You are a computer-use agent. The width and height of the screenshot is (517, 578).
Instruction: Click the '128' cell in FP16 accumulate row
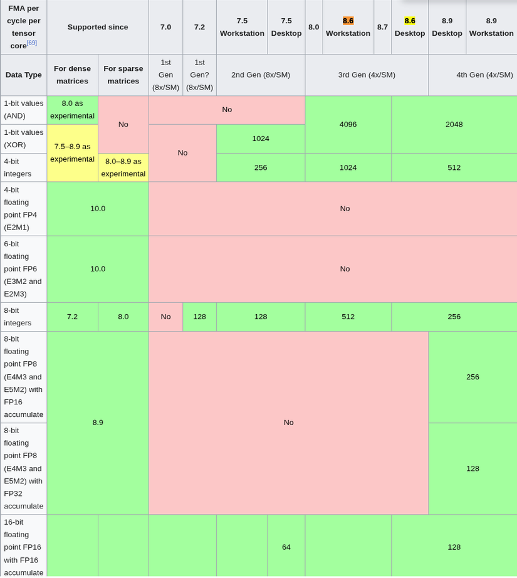pyautogui.click(x=454, y=547)
